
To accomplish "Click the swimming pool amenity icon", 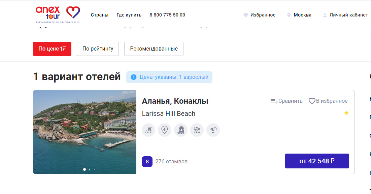I will (148, 130).
